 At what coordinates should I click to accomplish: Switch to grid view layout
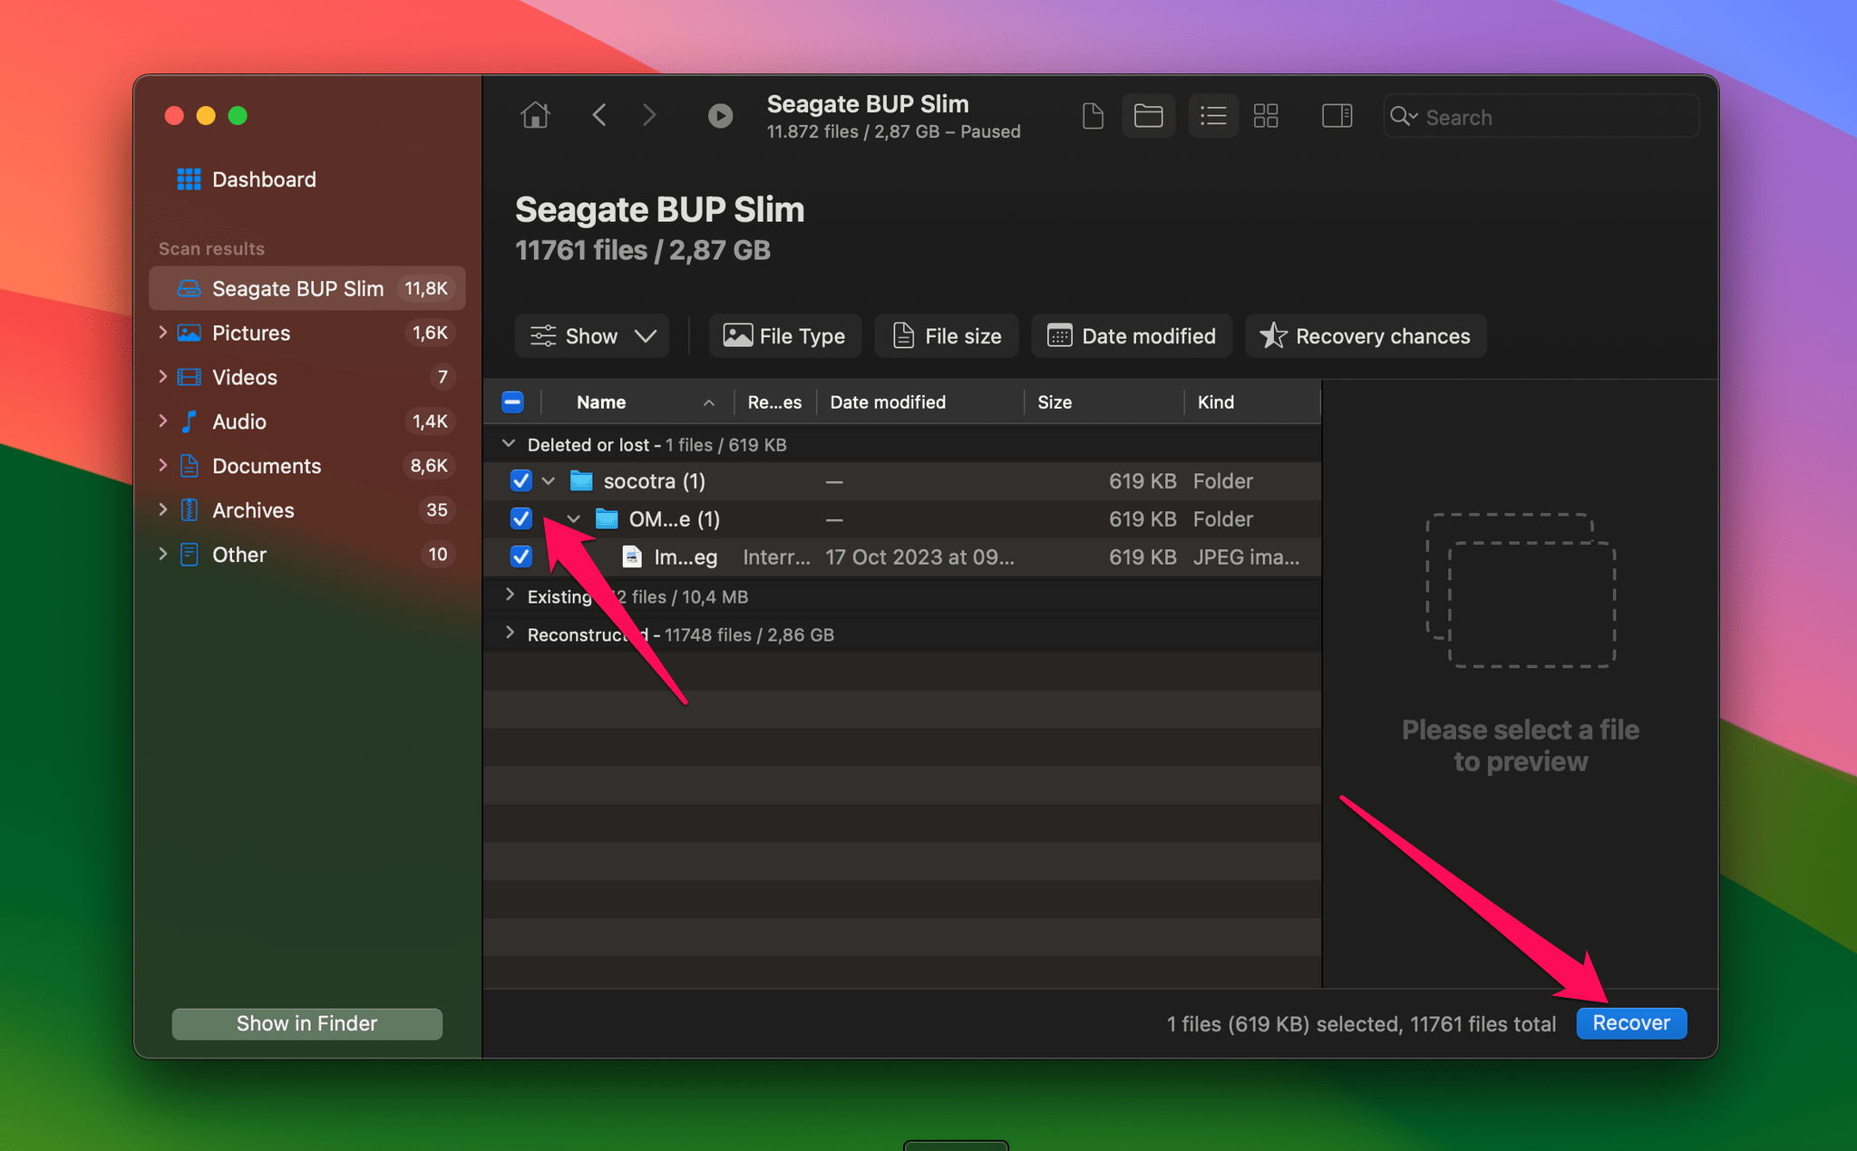pyautogui.click(x=1266, y=115)
